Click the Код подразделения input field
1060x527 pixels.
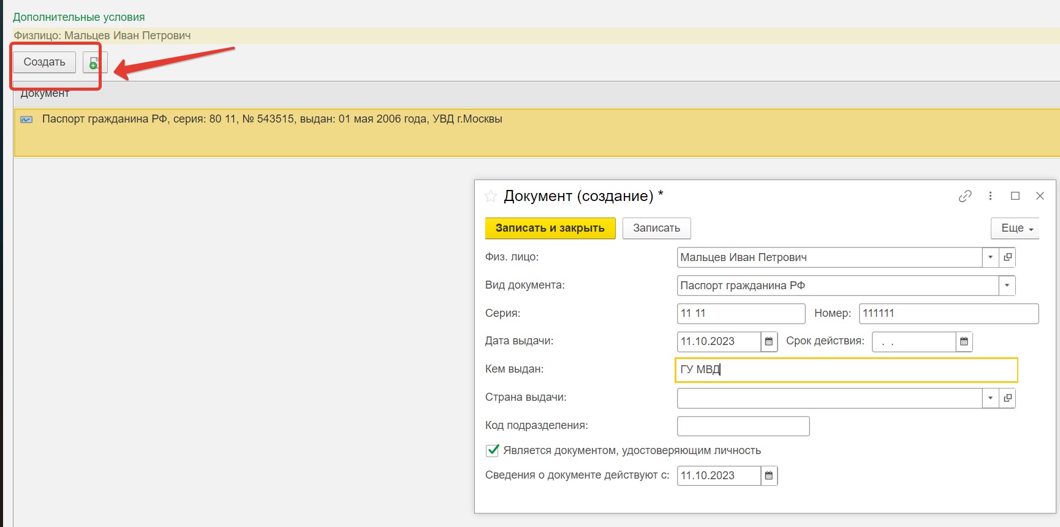743,426
